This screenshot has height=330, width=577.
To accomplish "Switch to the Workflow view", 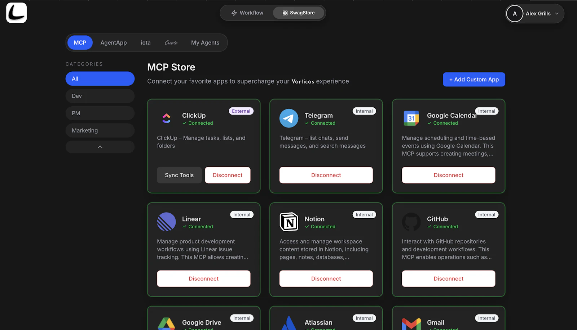I will pos(247,13).
